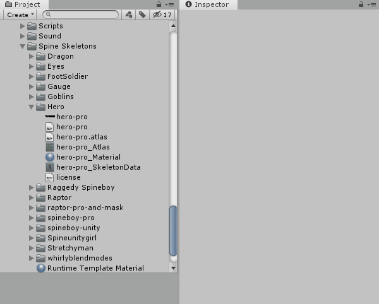The height and width of the screenshot is (304, 379).
Task: Click the Project search input field
Action: tap(82, 15)
